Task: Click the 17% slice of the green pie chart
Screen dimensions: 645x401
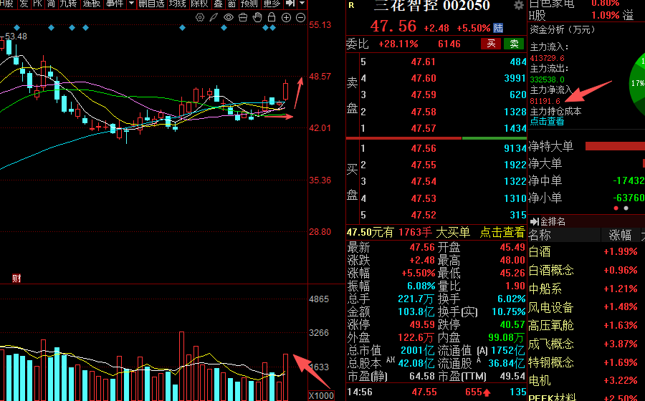Action: click(637, 83)
